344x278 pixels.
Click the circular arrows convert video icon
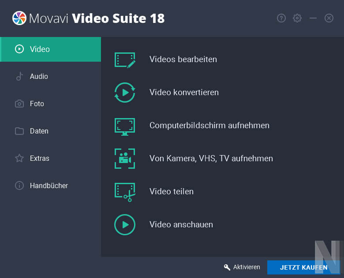tap(125, 93)
